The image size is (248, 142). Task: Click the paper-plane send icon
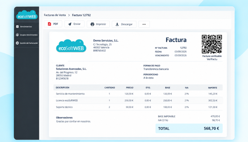click(x=70, y=24)
